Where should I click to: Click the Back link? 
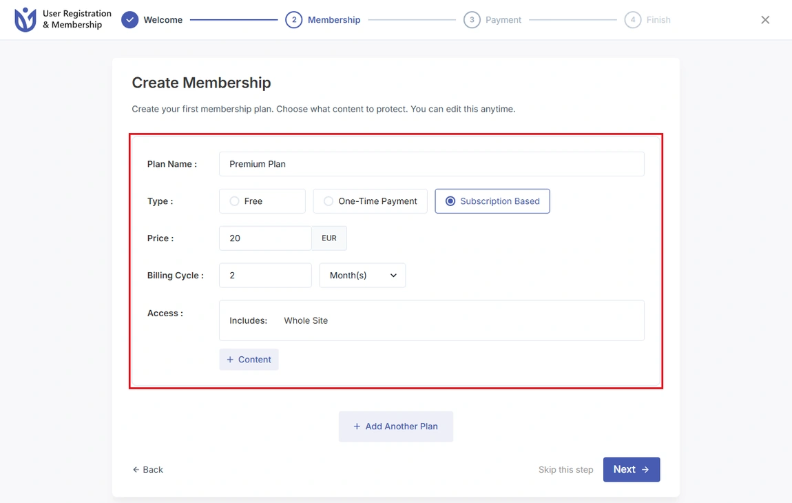tap(148, 470)
